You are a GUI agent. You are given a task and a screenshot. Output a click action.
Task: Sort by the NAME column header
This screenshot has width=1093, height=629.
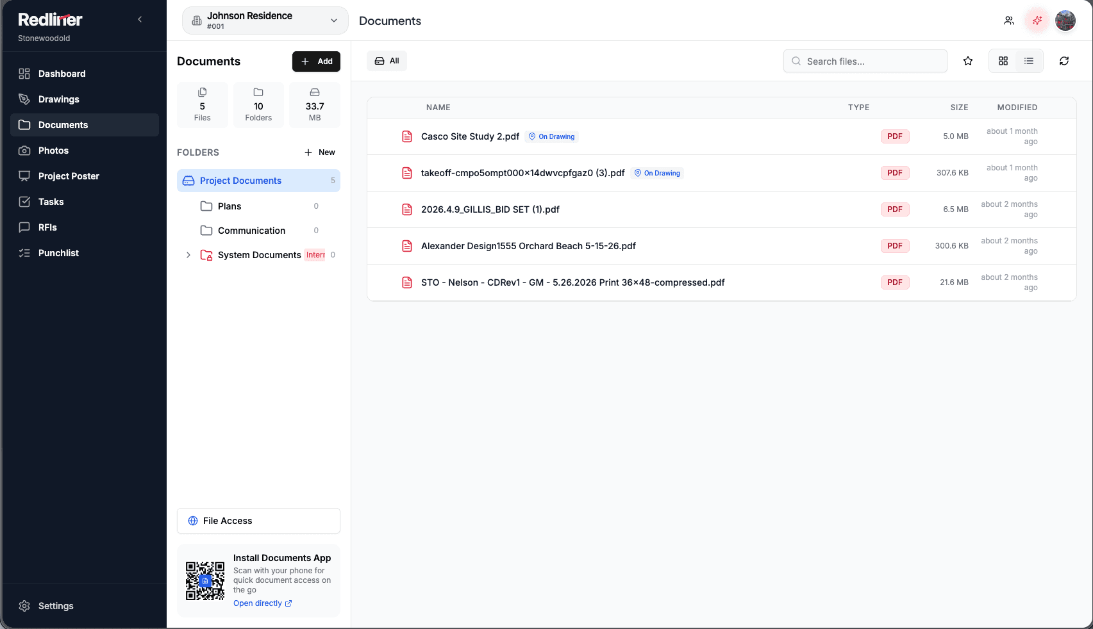438,108
